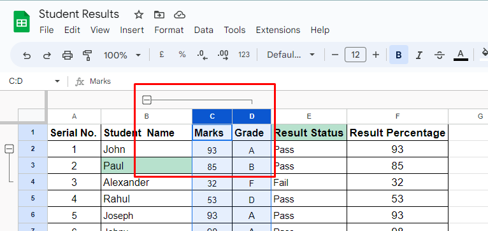This screenshot has width=488, height=231.
Task: Click the Student Name header cell
Action: (147, 133)
